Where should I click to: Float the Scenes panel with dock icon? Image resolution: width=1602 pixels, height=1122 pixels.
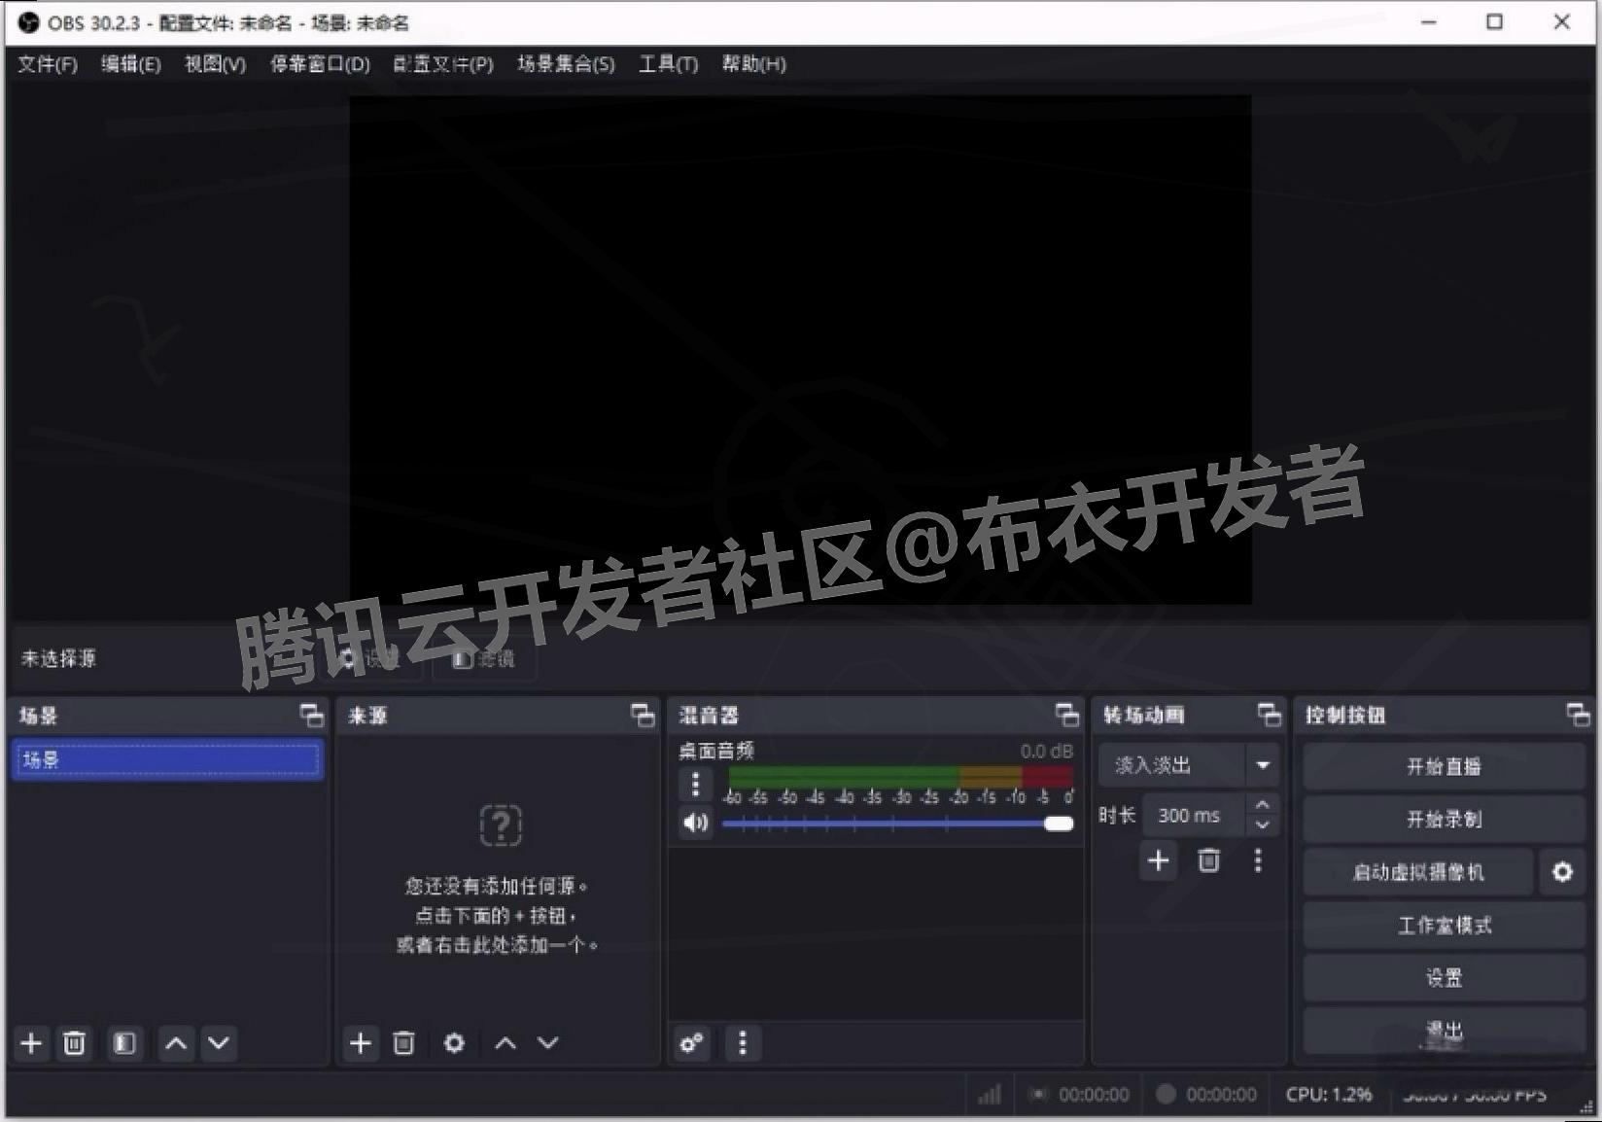pos(311,716)
